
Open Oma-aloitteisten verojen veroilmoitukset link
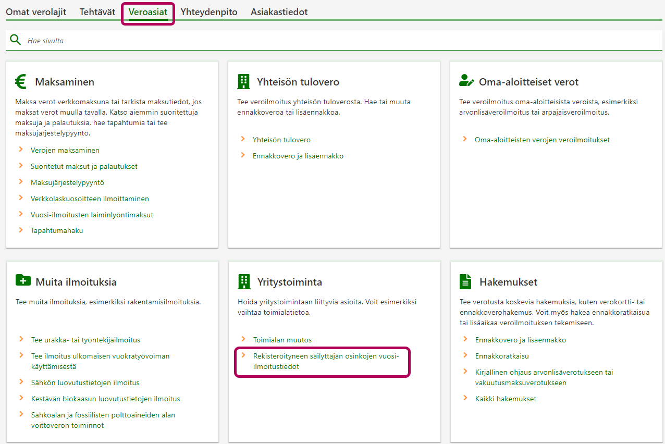click(x=541, y=140)
